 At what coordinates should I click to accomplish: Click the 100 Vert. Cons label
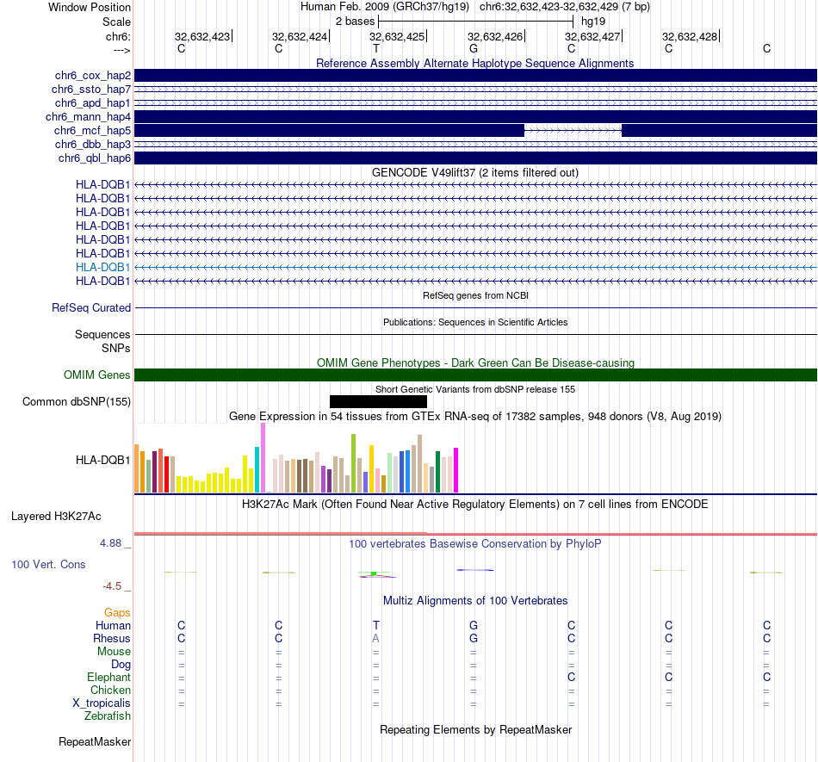click(x=48, y=564)
